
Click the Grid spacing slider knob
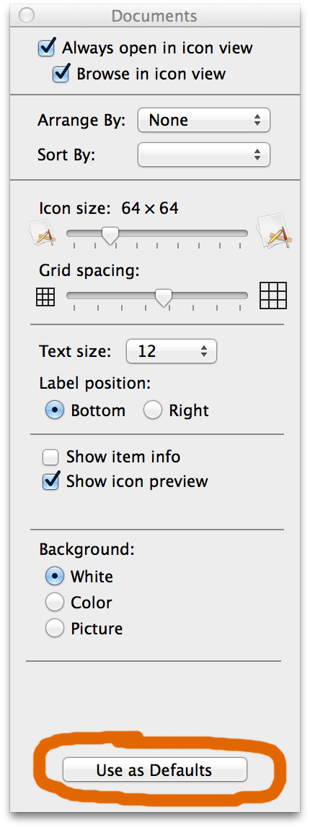point(164,297)
